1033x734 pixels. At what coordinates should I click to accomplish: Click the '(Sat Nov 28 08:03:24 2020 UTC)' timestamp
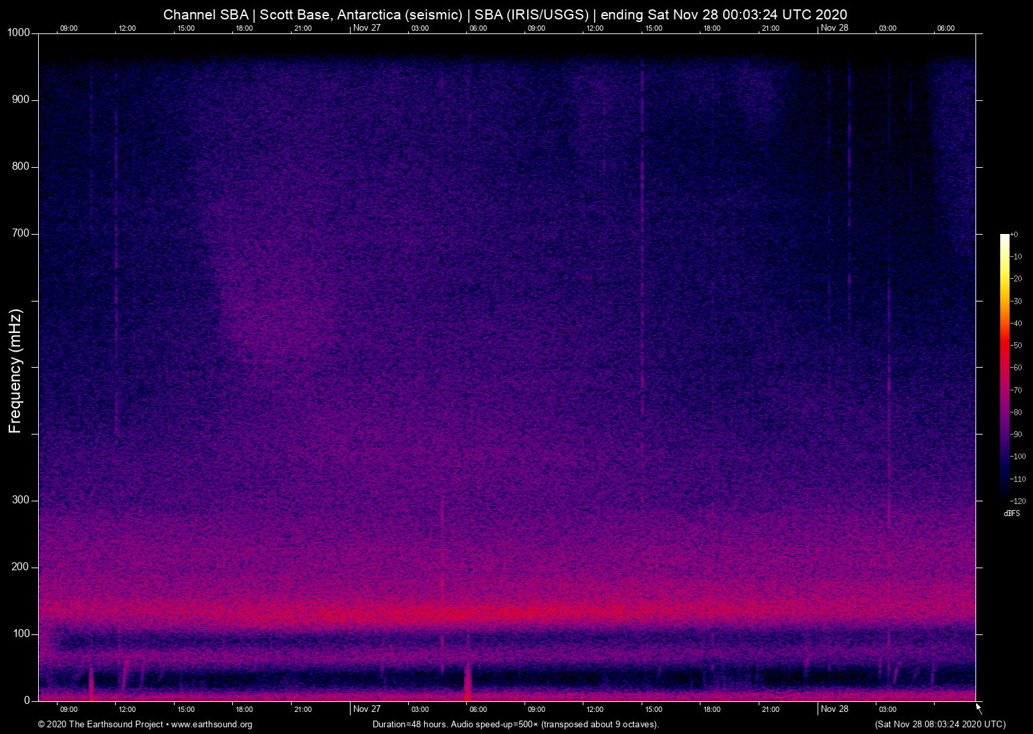tap(940, 725)
